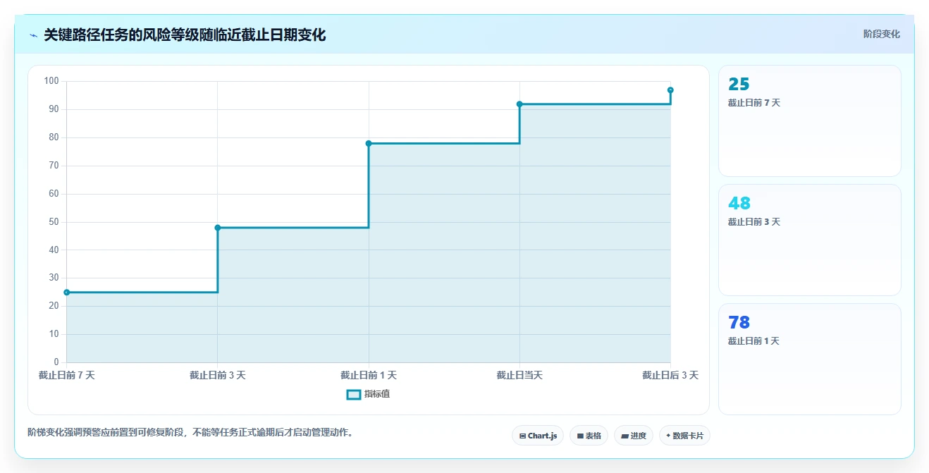Click the x-axis label 截止日当天
This screenshot has height=473, width=929.
point(519,375)
